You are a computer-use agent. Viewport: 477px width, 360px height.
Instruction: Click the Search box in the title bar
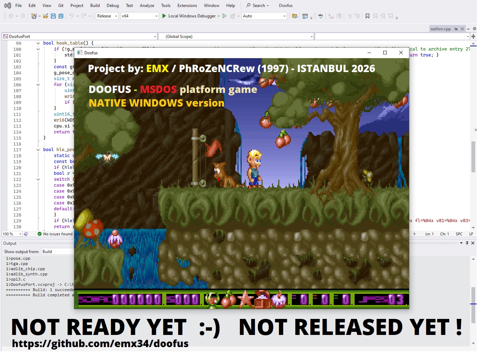click(258, 6)
